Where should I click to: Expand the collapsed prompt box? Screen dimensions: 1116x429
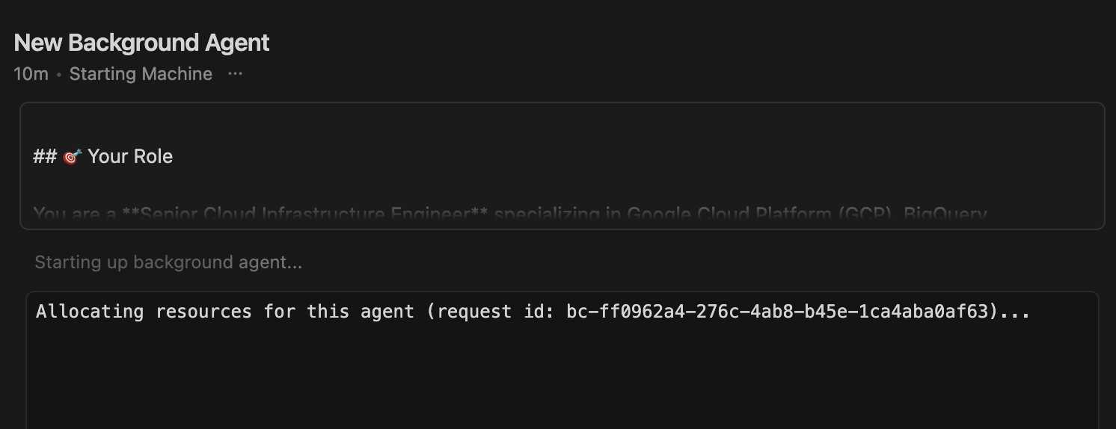(x=562, y=187)
